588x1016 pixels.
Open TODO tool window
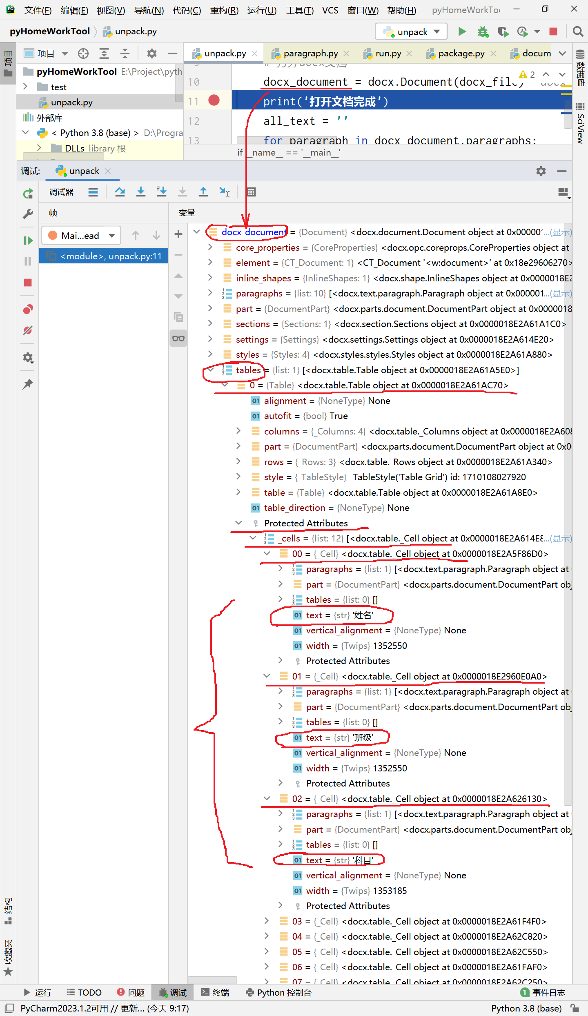[84, 992]
